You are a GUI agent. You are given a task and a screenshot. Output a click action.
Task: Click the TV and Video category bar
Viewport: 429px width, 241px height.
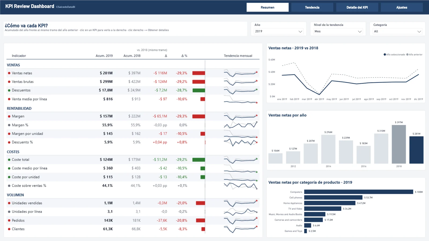323,209
